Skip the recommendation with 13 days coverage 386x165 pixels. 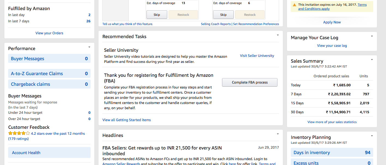pos(157,14)
